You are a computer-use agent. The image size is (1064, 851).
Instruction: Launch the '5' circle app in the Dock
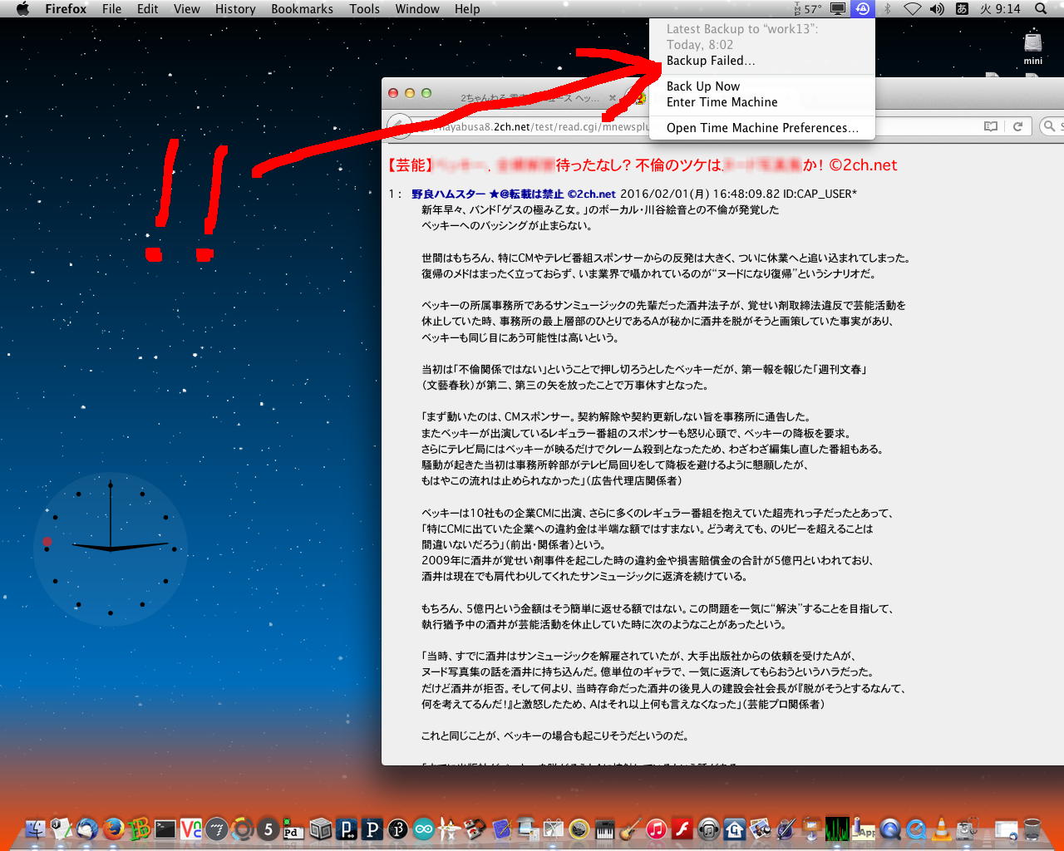coord(268,829)
